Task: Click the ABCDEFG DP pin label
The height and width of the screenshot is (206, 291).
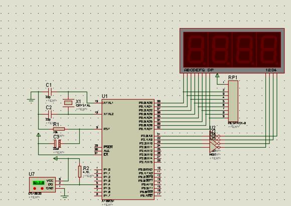Action: point(199,70)
